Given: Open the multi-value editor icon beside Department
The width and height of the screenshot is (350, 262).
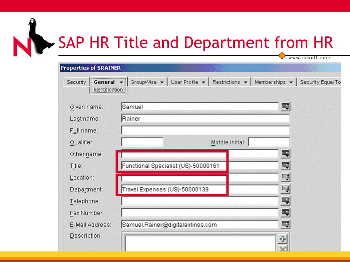Looking at the screenshot, I should (285, 189).
